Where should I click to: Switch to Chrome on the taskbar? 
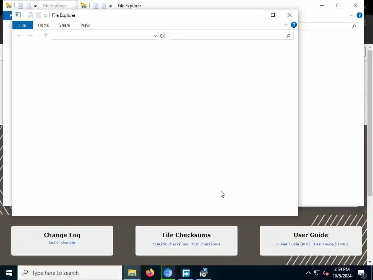click(x=168, y=273)
